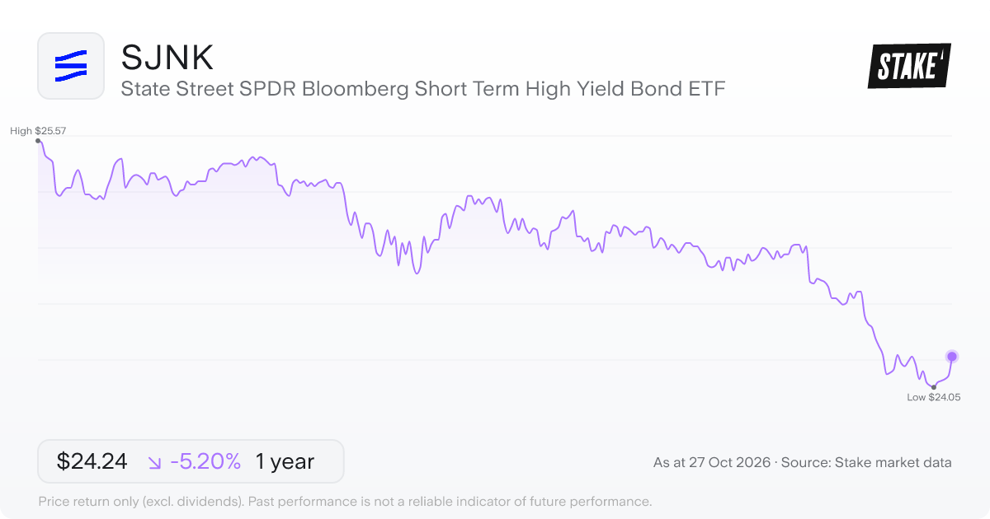This screenshot has width=990, height=519.
Task: Click the High $25.57 marker point
Action: point(39,141)
